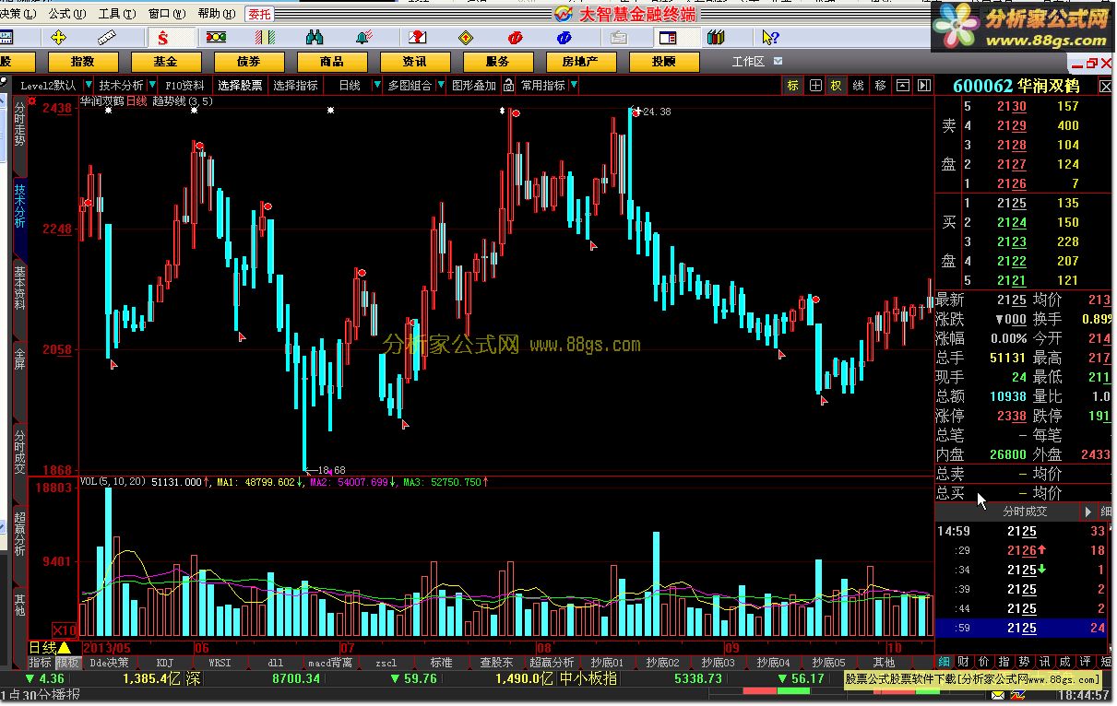Switch to the 基本资料 side tab
The height and width of the screenshot is (706, 1117).
19,288
